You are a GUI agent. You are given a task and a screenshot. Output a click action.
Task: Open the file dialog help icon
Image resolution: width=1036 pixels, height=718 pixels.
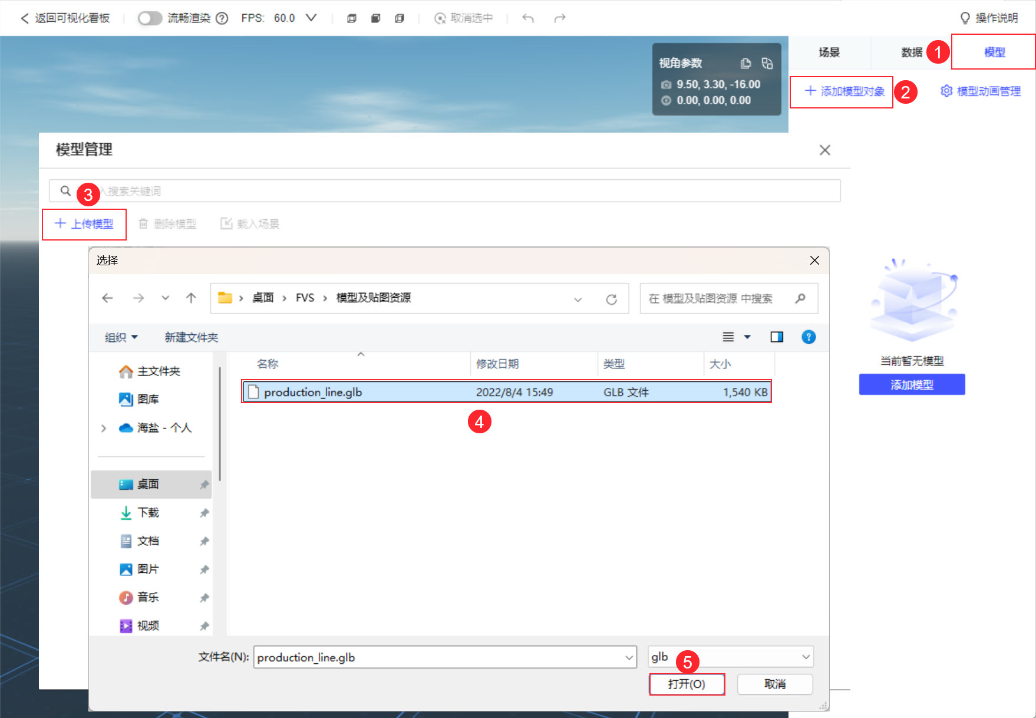pyautogui.click(x=809, y=337)
